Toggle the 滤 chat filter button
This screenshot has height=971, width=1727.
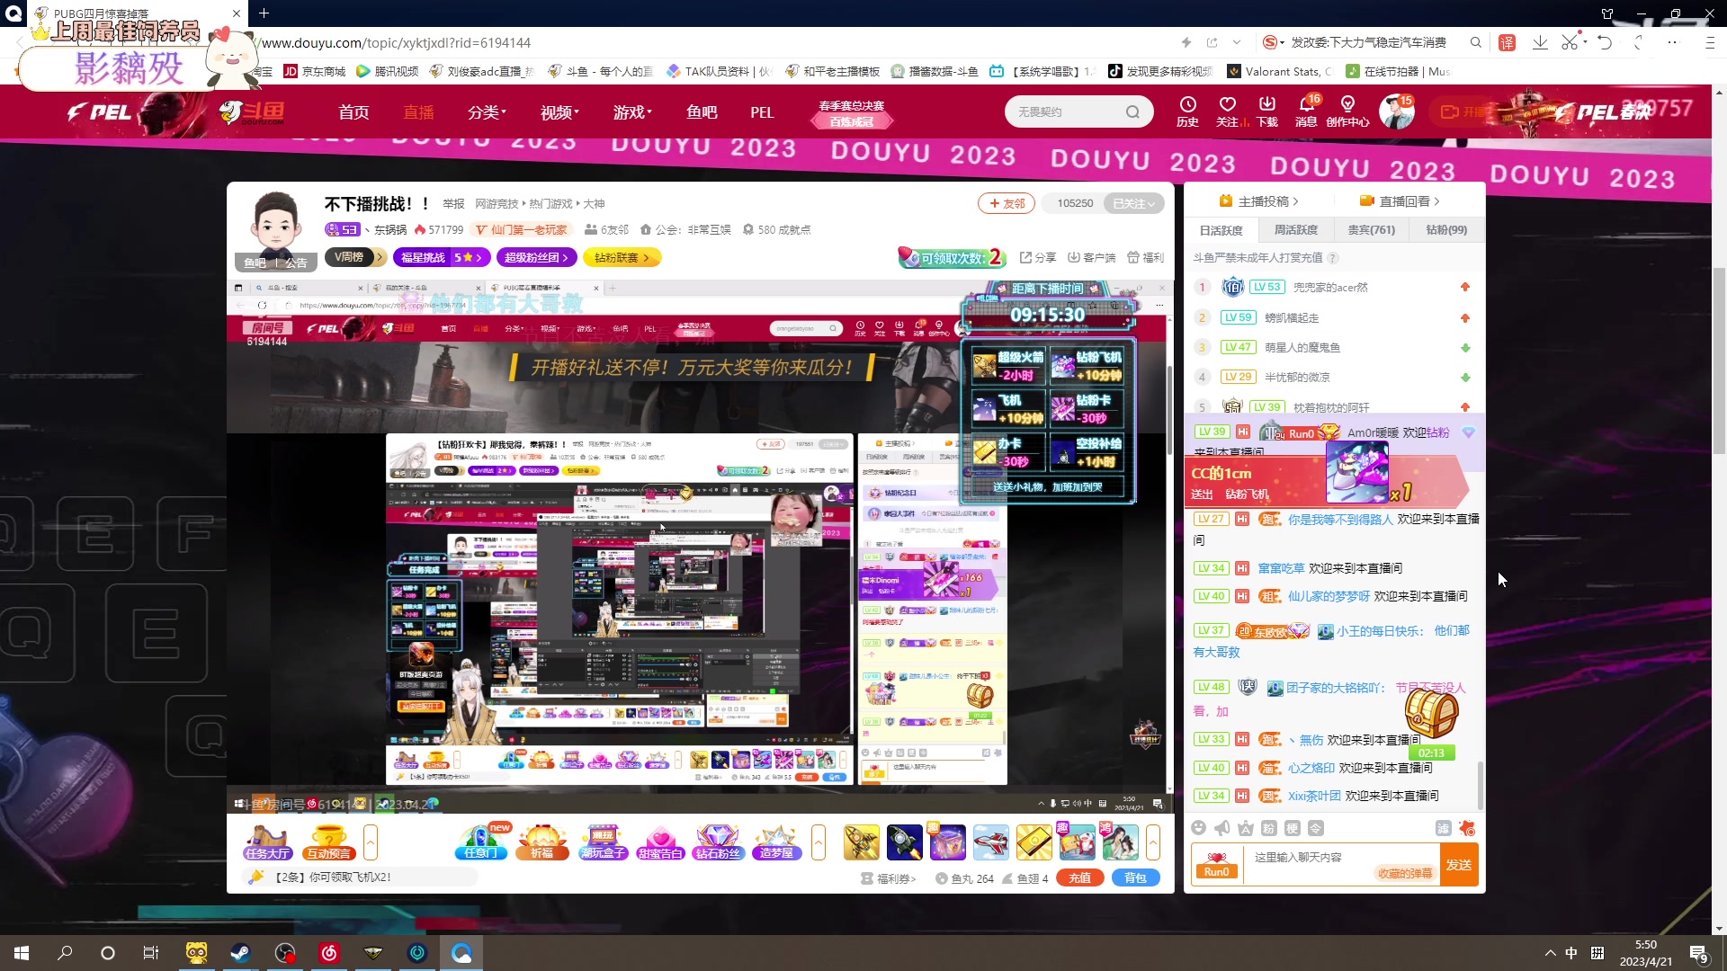click(x=1443, y=828)
